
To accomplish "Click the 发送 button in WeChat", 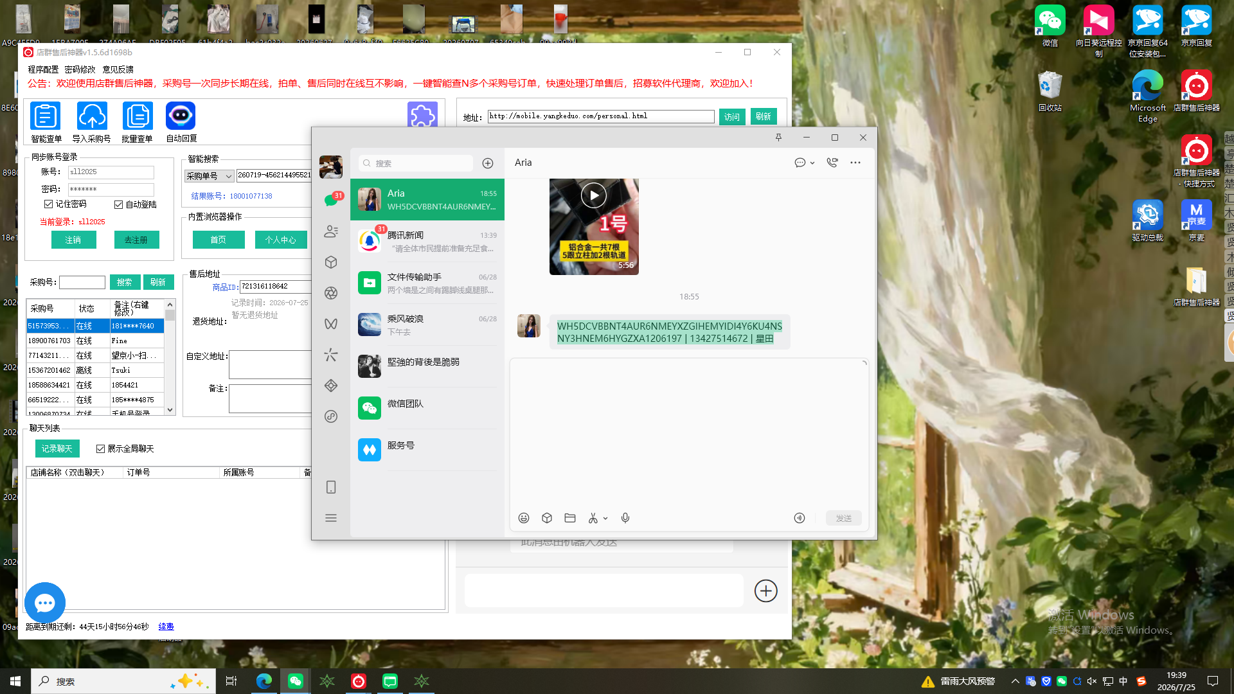I will tap(843, 518).
